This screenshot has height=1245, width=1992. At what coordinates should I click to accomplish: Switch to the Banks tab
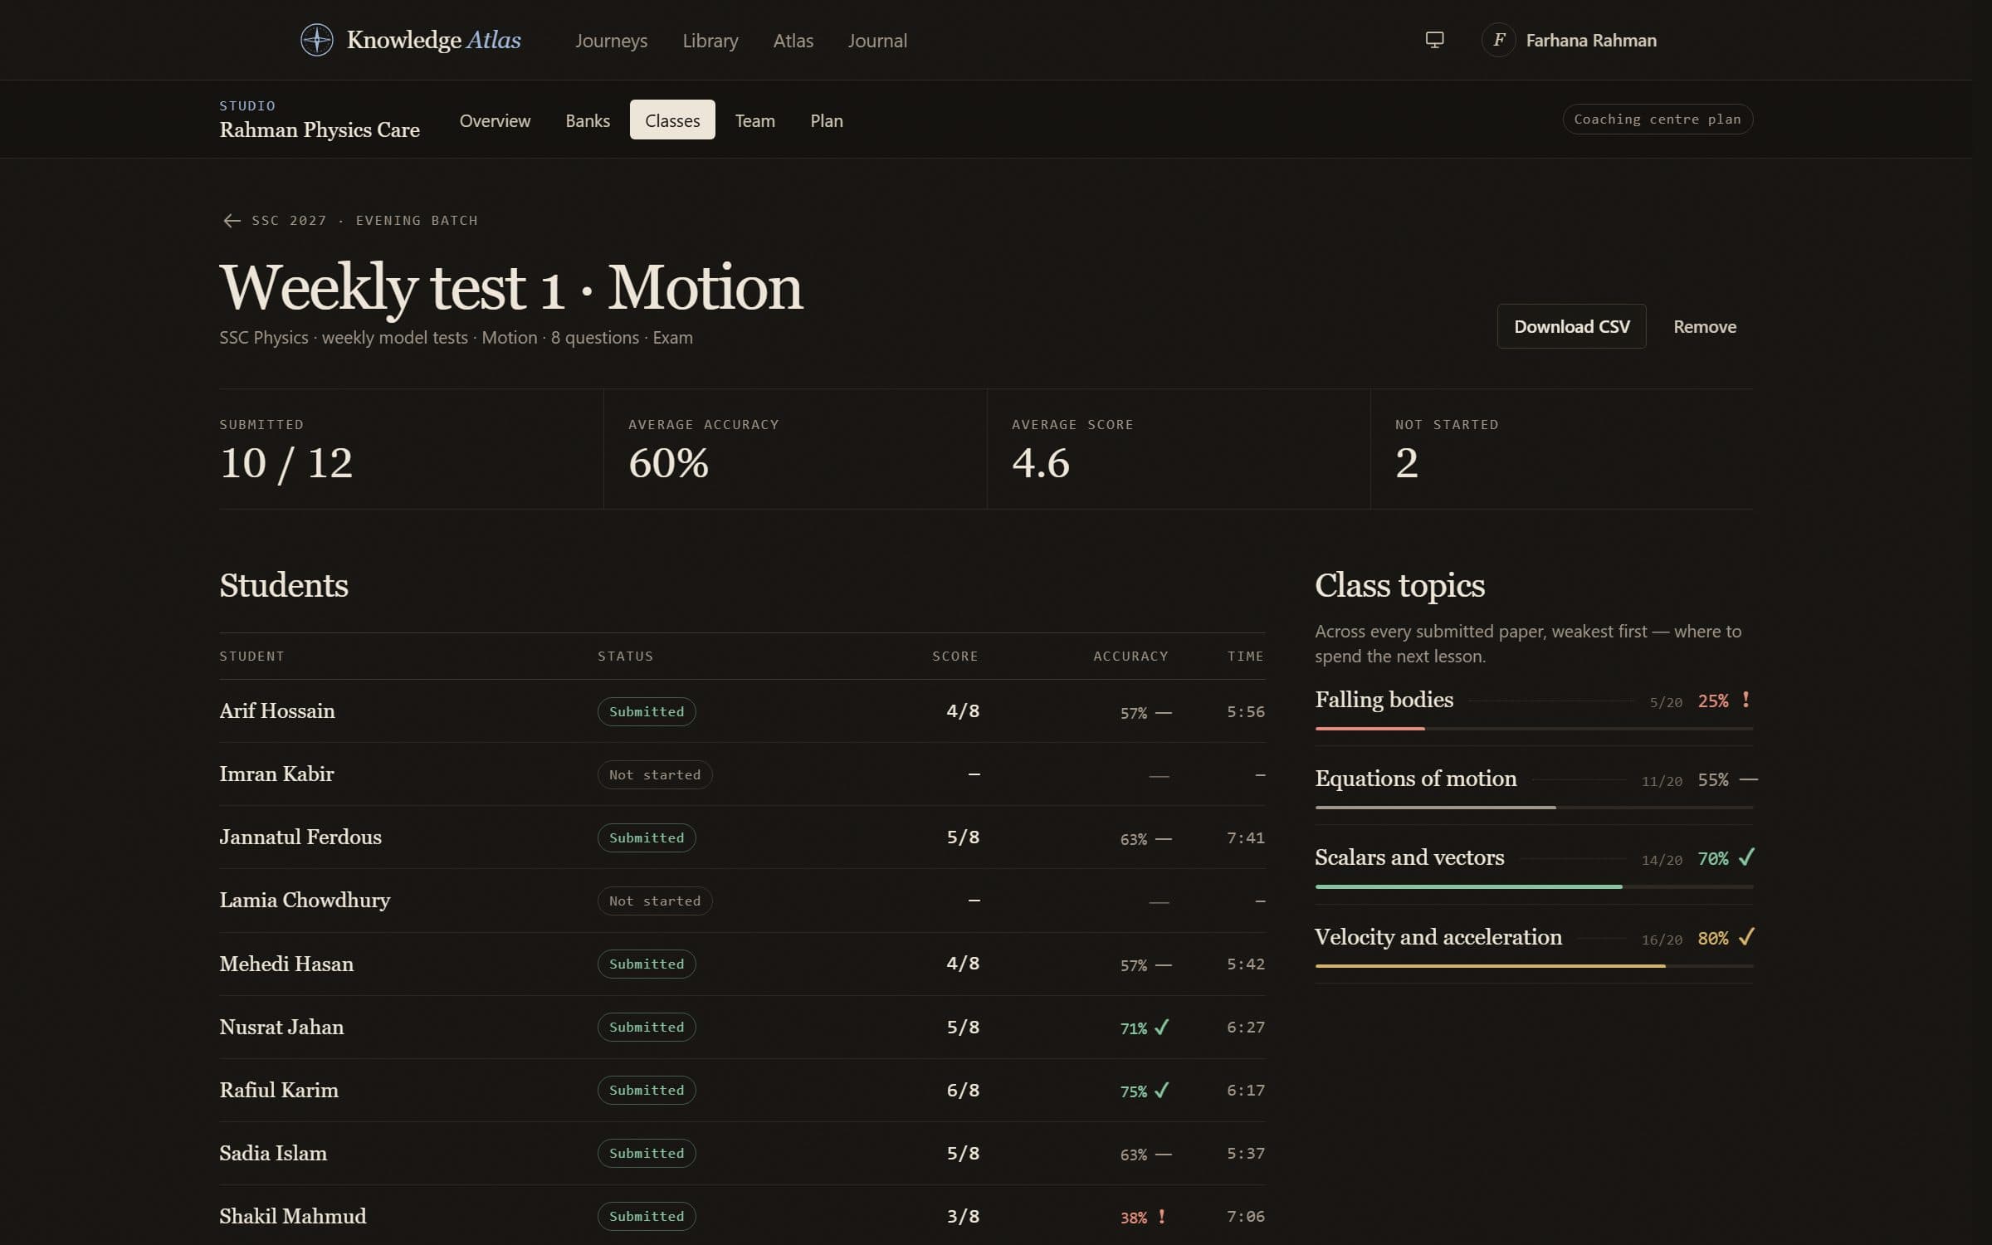[x=588, y=120]
